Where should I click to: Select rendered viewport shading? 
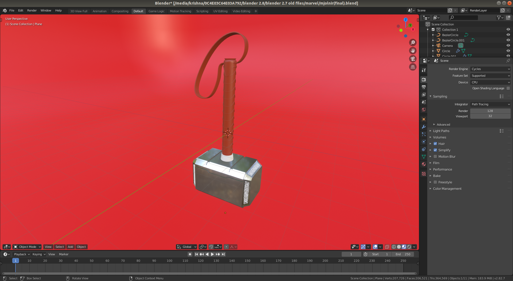click(x=409, y=247)
